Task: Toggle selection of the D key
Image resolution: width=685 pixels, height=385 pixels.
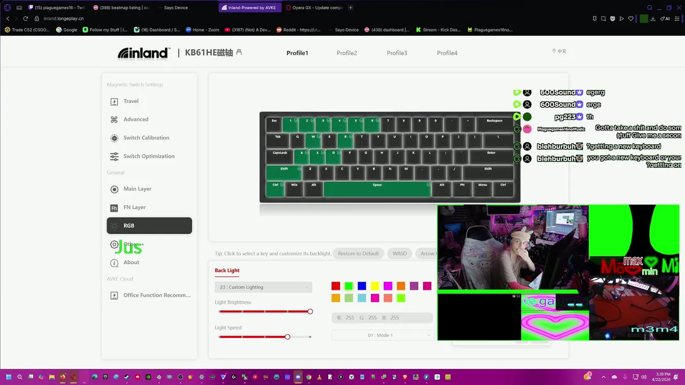Action: (334, 156)
